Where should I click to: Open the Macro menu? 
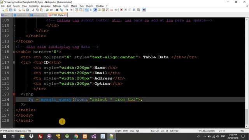[74, 6]
